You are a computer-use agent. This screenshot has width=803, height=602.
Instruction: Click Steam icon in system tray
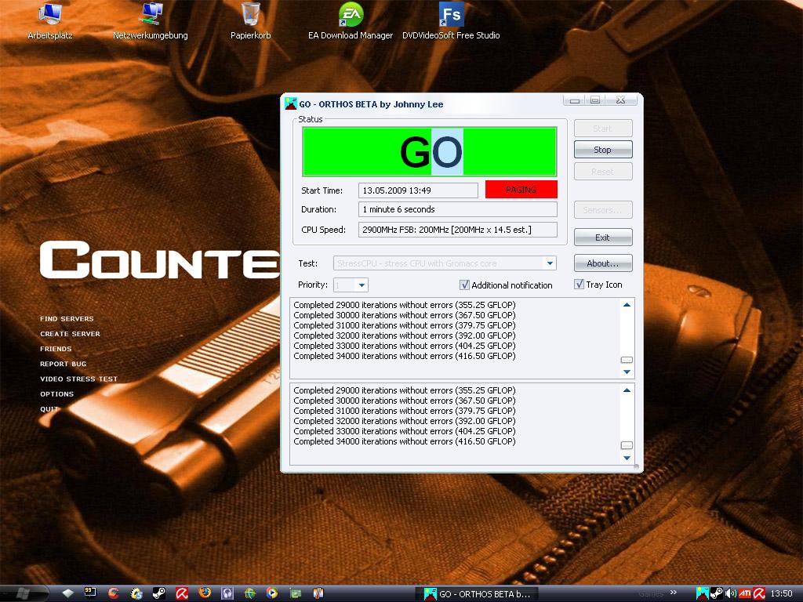(717, 593)
